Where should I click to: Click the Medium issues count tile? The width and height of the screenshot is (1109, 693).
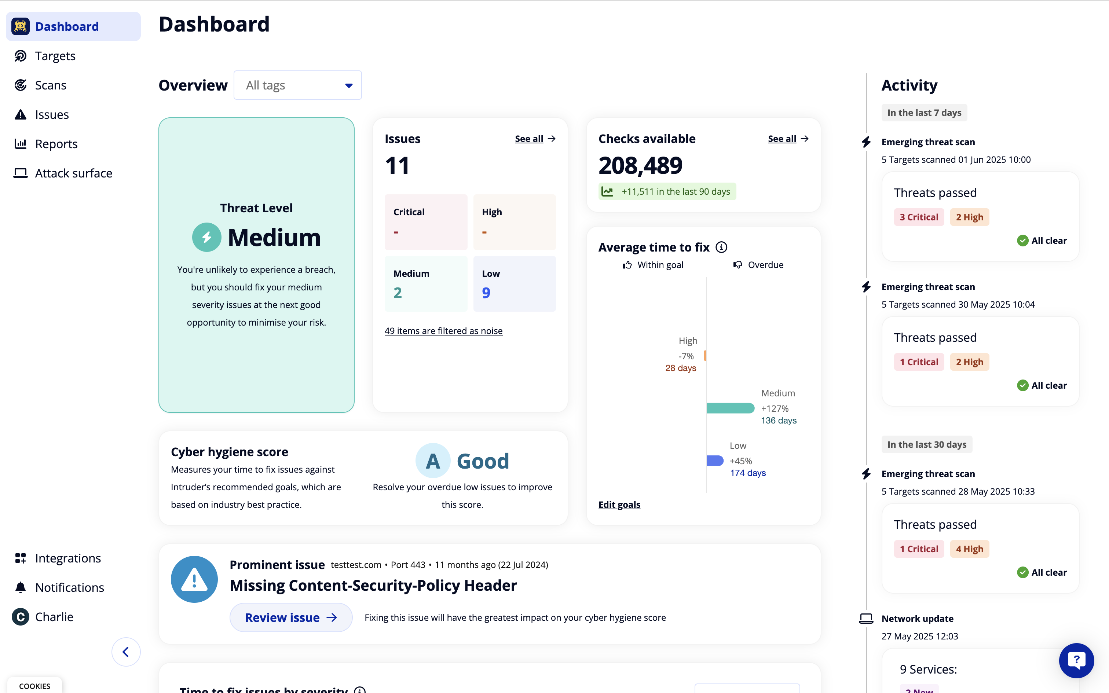[426, 284]
